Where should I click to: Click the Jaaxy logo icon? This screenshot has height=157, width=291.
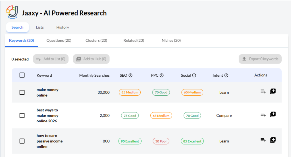[x=12, y=12]
